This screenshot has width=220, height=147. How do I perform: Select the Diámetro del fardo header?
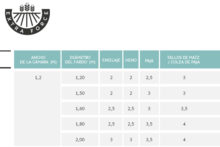pyautogui.click(x=80, y=59)
